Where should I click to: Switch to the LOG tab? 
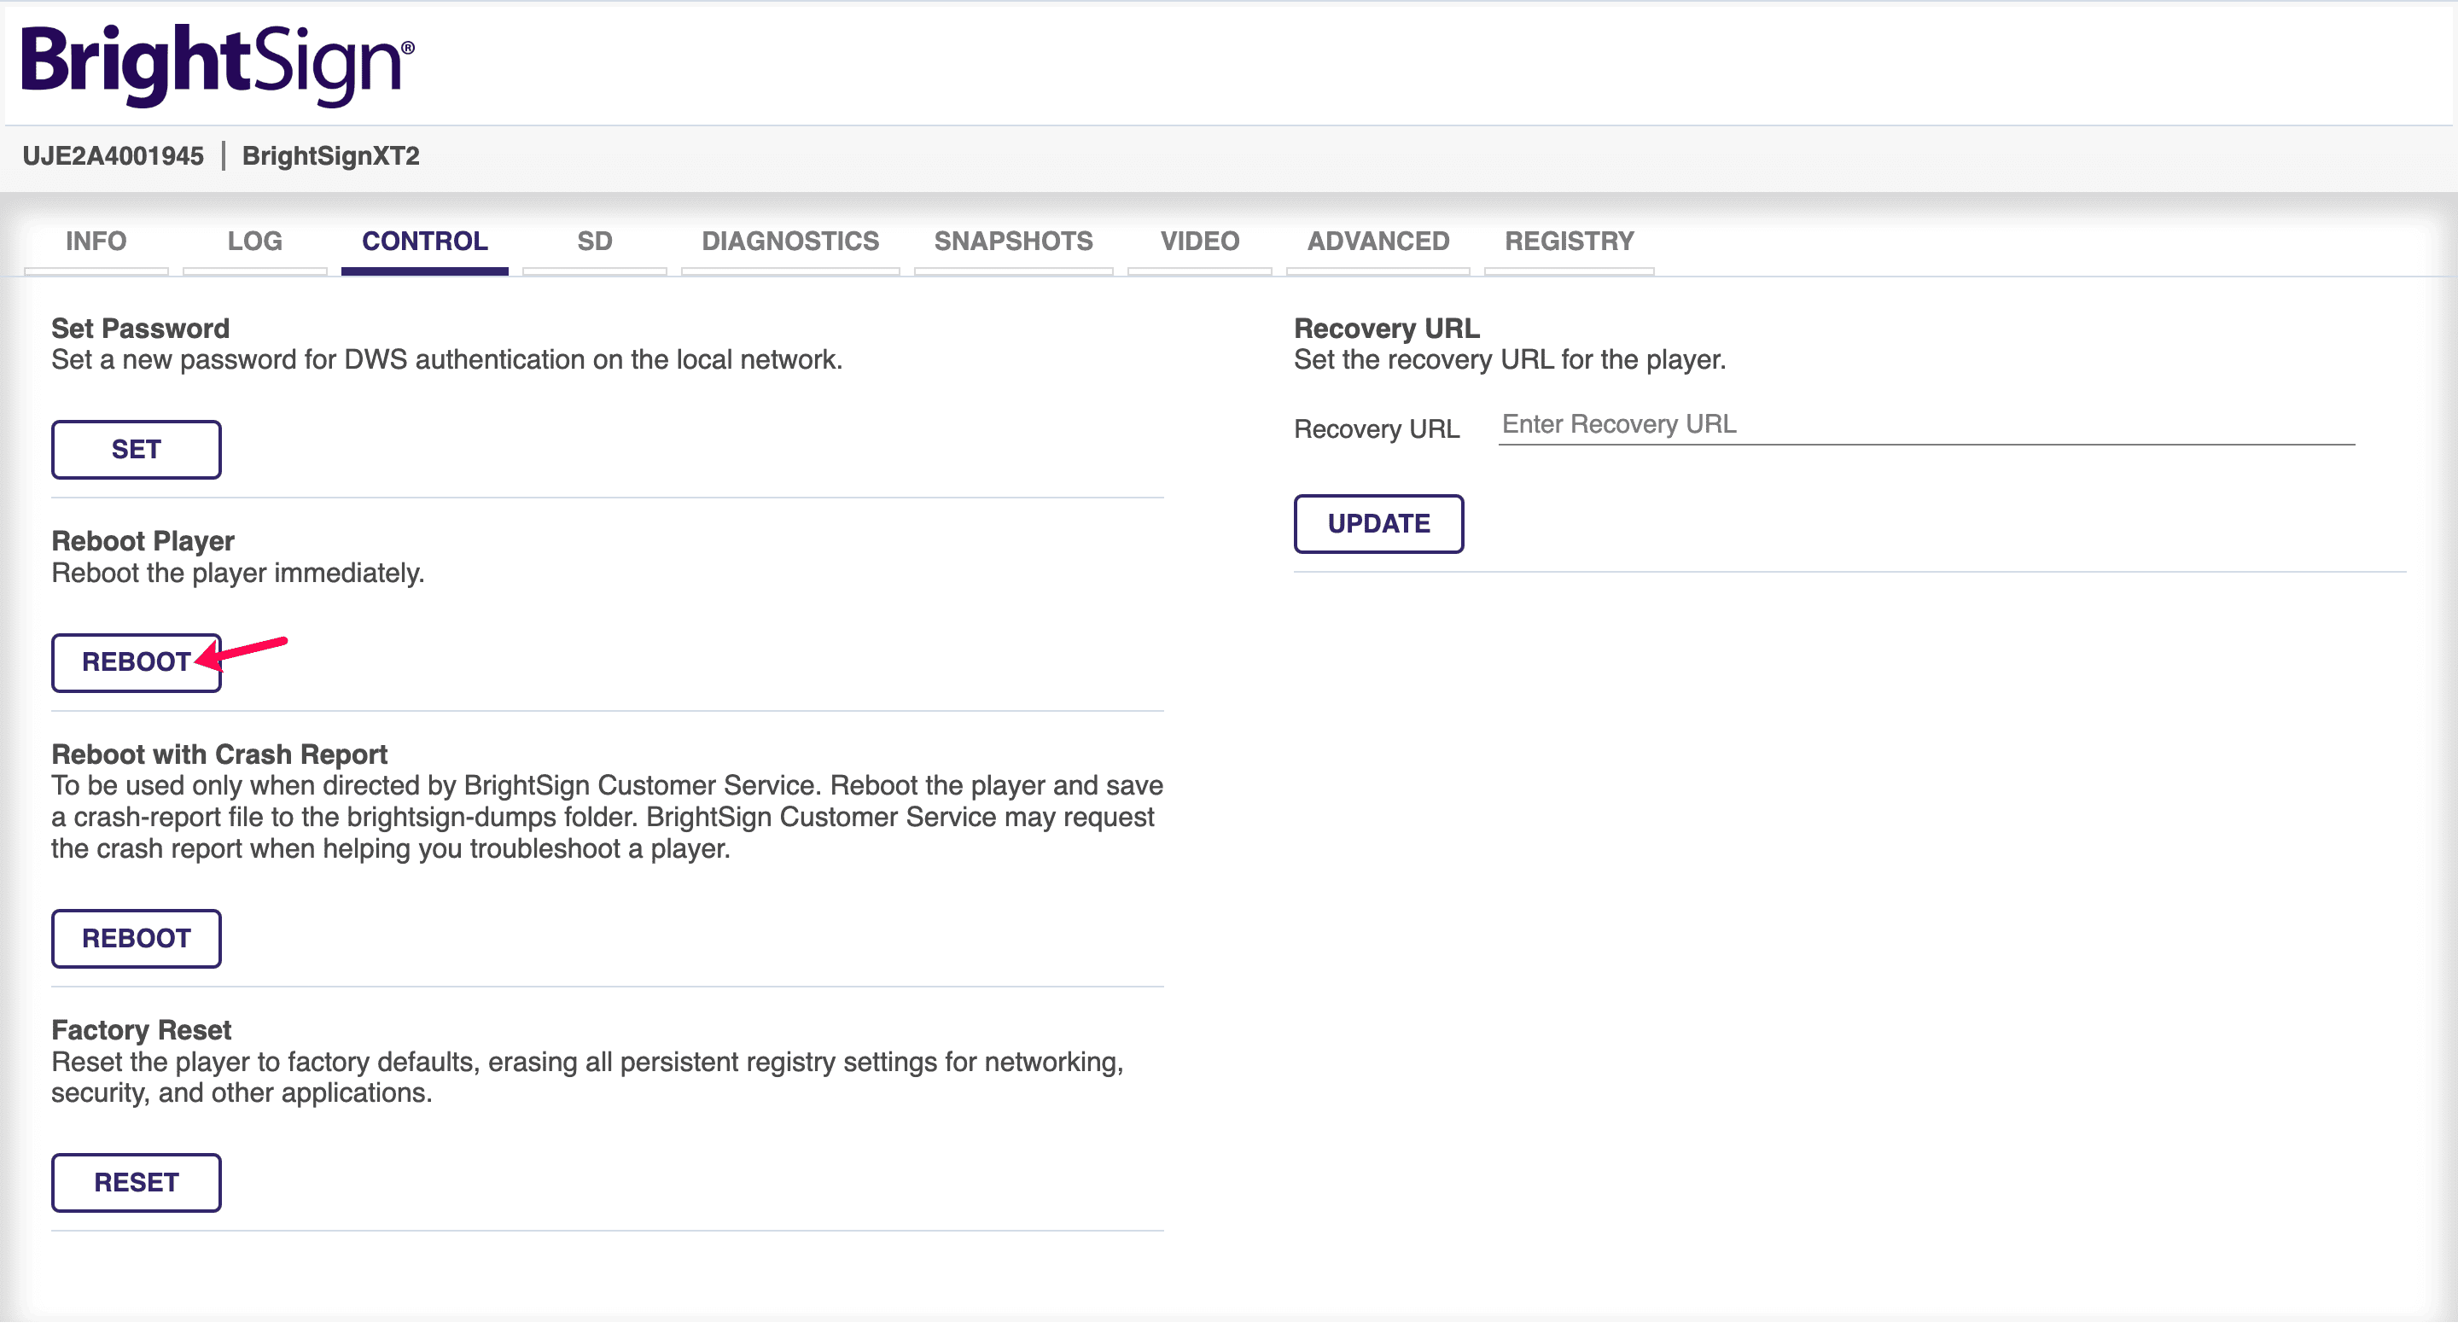tap(253, 241)
